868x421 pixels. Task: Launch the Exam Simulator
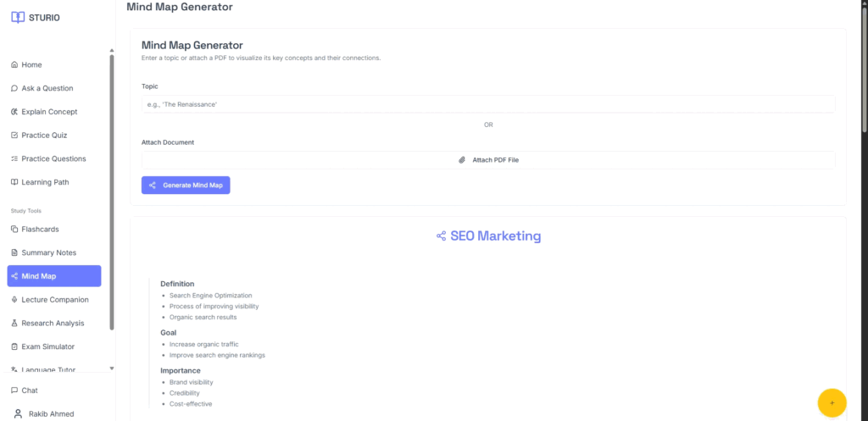(x=54, y=346)
